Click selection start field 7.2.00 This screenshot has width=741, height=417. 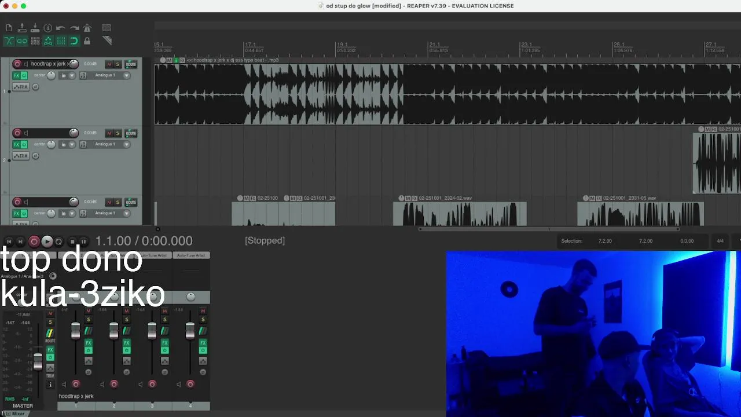[605, 241]
